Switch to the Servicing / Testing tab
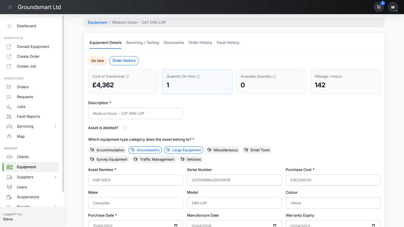 (x=143, y=43)
